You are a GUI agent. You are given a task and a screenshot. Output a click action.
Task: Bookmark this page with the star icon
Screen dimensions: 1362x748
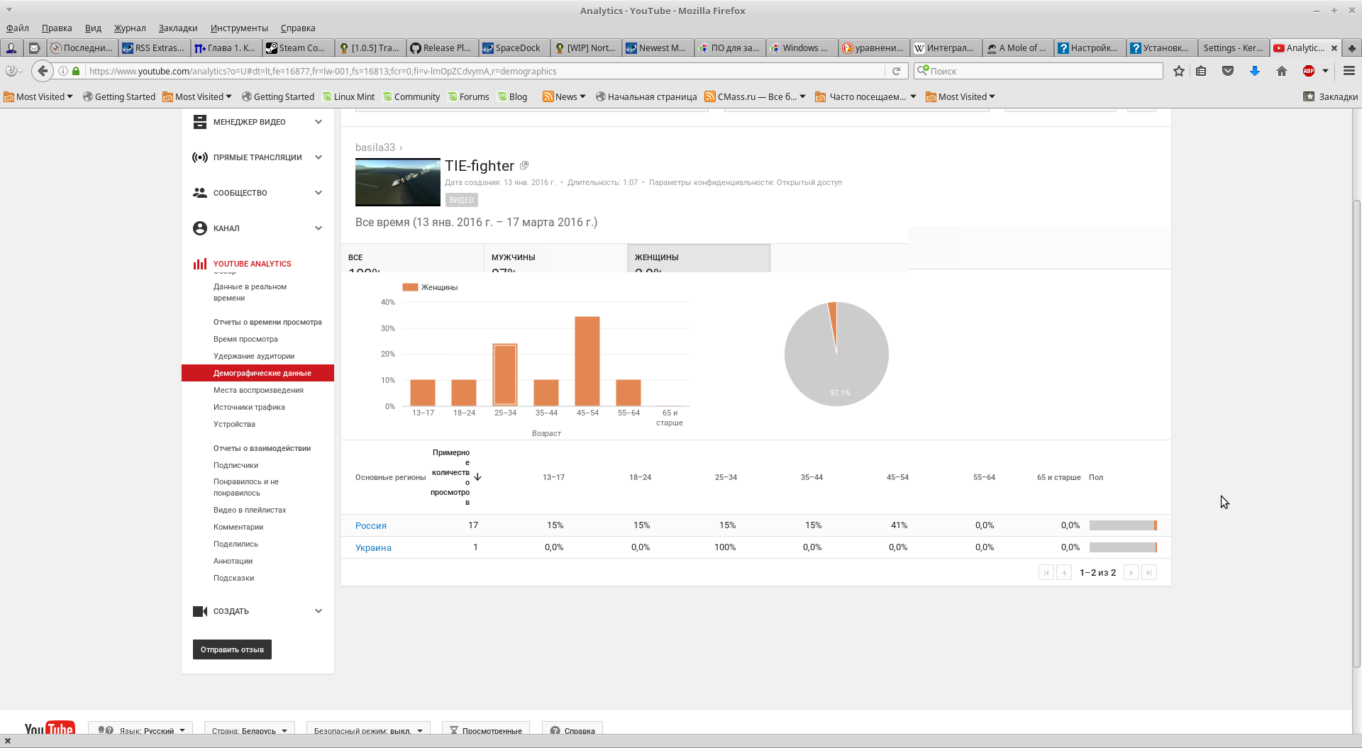pyautogui.click(x=1179, y=71)
